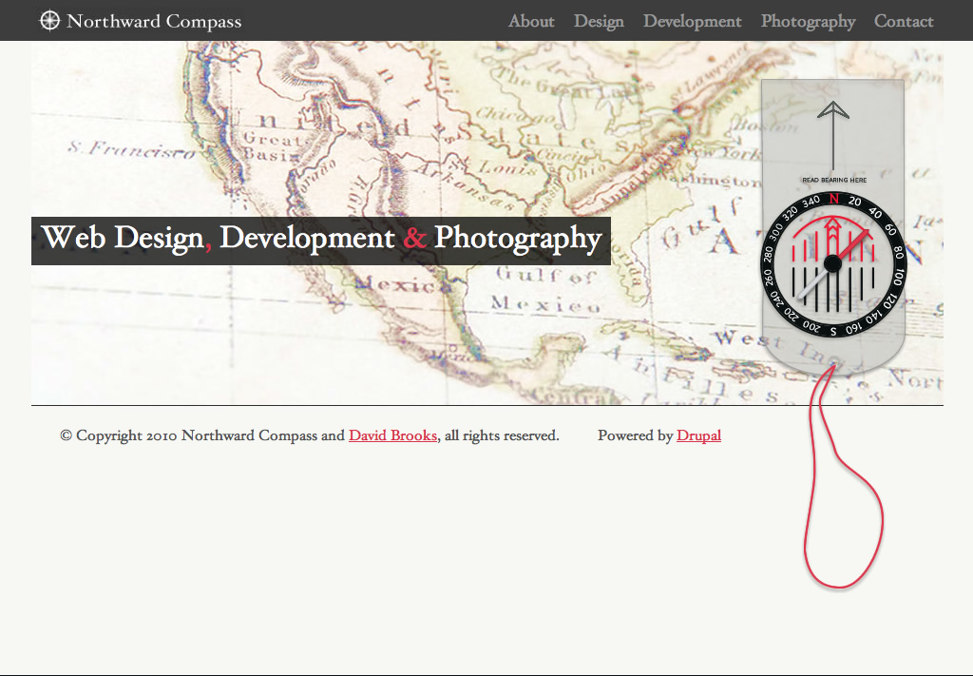Click the red N on compass dial
Screen dimensions: 973x676
(x=833, y=199)
